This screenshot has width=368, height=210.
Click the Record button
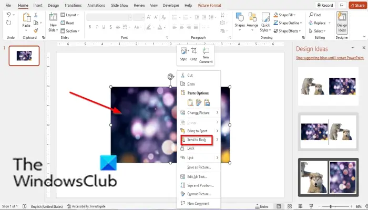pyautogui.click(x=325, y=5)
